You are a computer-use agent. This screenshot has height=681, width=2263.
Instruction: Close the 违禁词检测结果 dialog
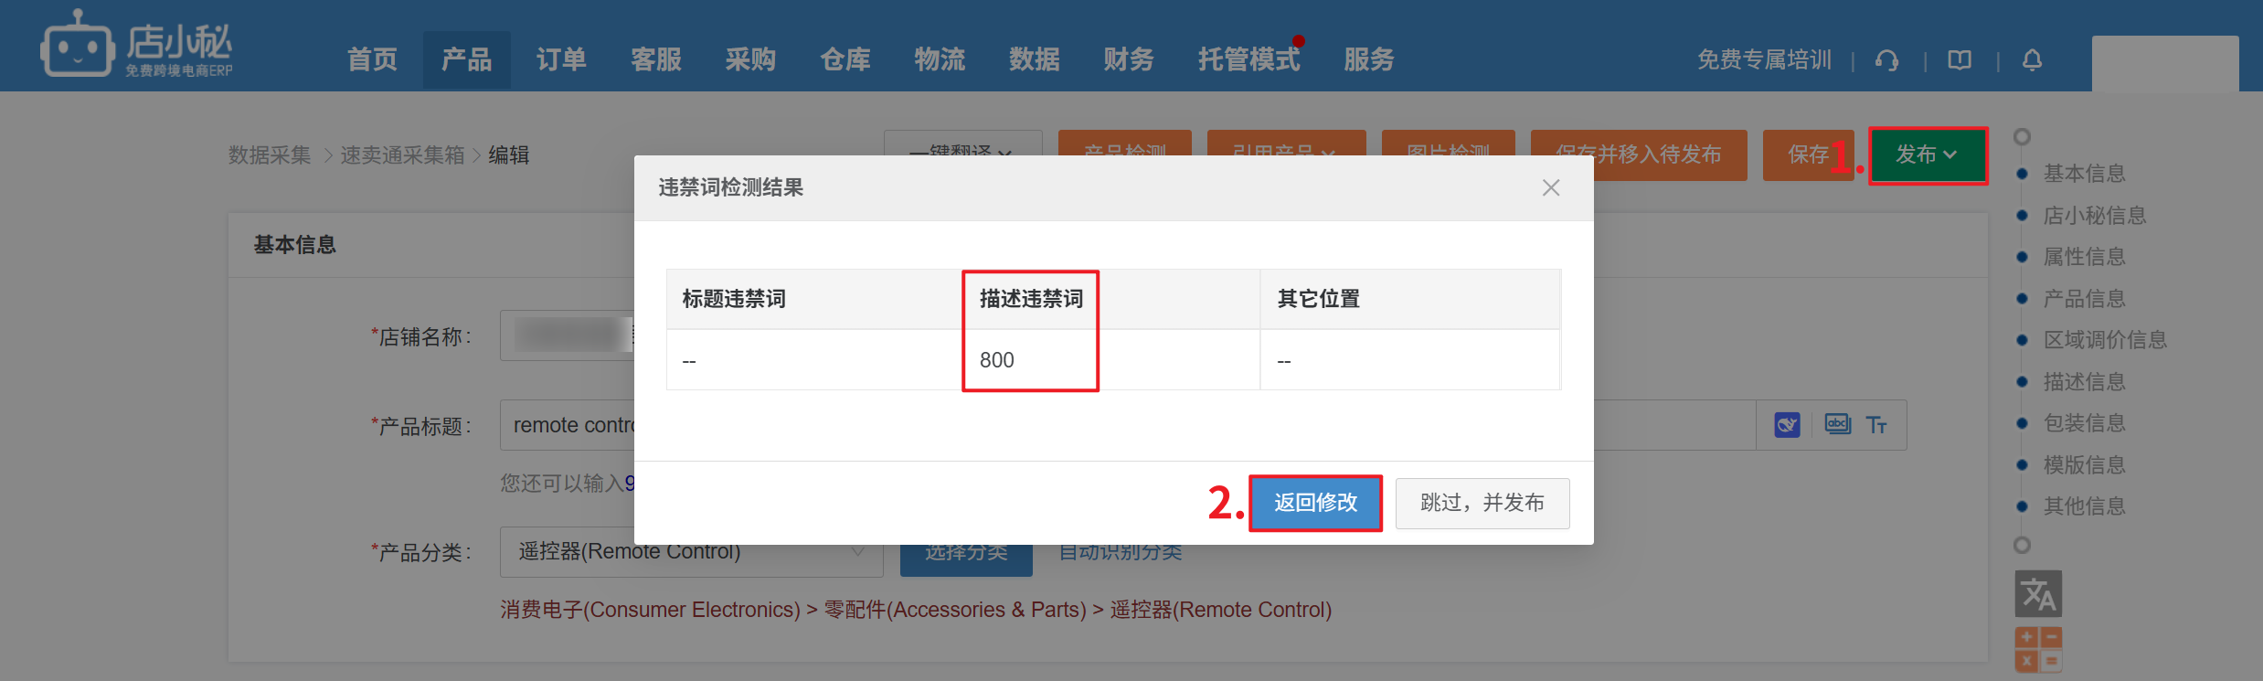[1551, 187]
